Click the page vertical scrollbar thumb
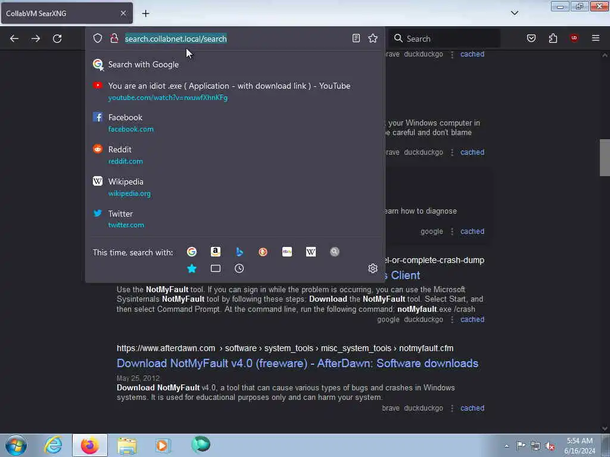 pyautogui.click(x=605, y=157)
